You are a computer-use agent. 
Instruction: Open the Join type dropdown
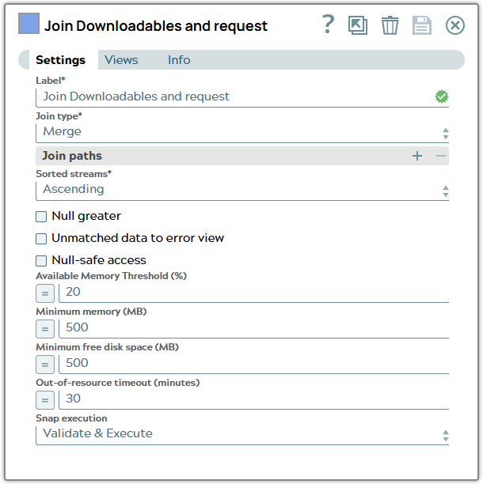pos(242,133)
